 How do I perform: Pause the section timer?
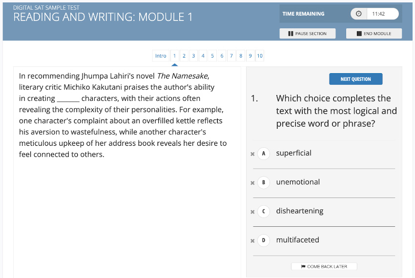pyautogui.click(x=307, y=34)
